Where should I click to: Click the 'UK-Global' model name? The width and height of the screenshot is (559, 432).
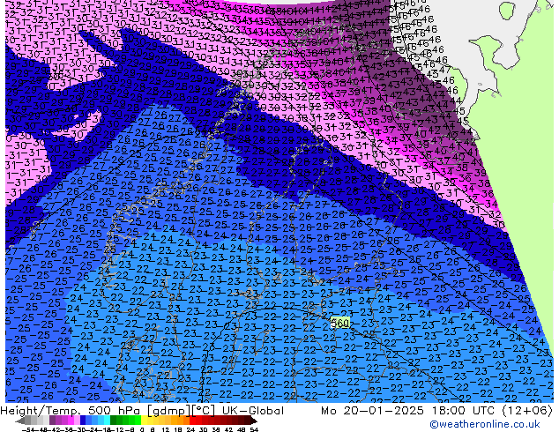253,411
